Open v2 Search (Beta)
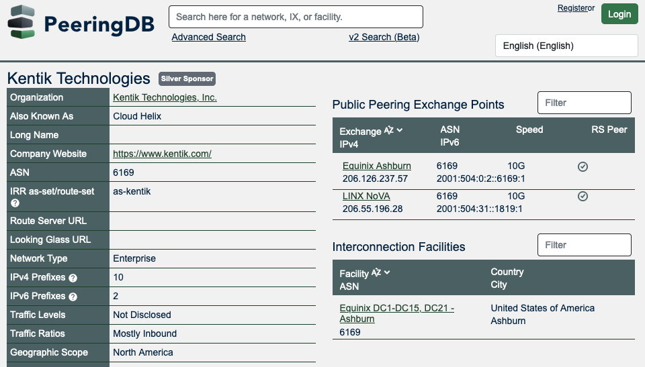 (384, 37)
